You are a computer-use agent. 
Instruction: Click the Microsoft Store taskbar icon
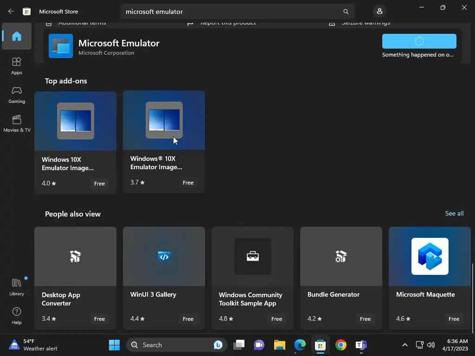pos(320,345)
